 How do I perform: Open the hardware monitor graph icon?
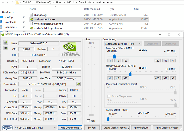click(x=6, y=48)
